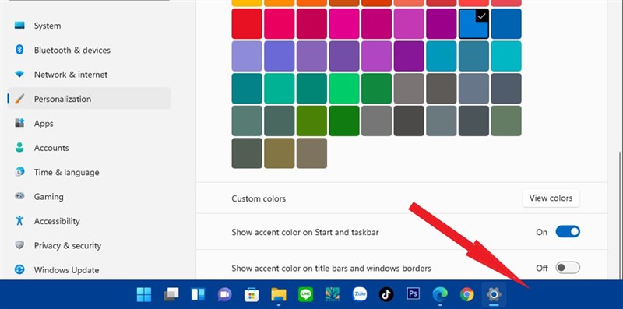Select the Personalization category
623x309 pixels.
[89, 99]
